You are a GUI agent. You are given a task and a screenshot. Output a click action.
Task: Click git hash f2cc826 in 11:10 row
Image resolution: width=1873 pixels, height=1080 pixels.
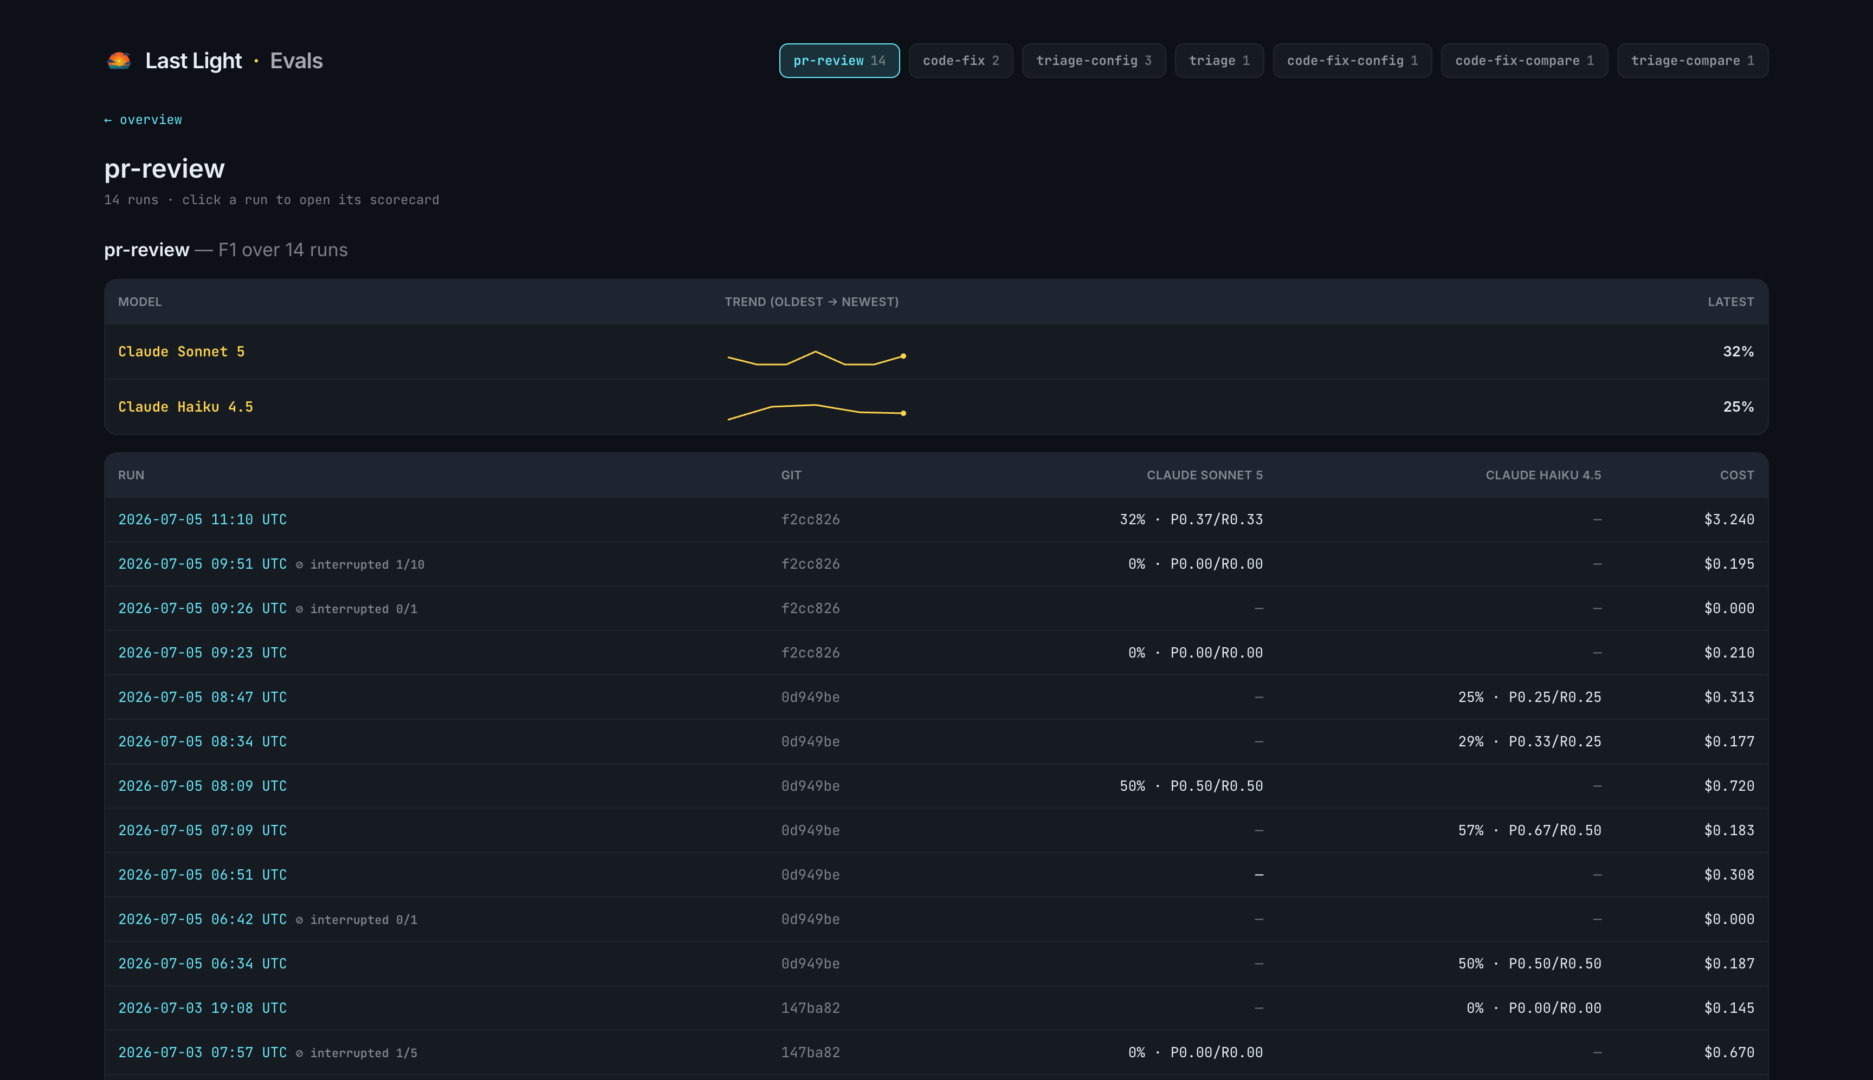point(810,520)
